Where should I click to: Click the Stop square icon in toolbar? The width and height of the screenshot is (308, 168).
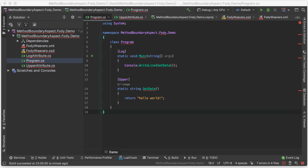(275, 10)
